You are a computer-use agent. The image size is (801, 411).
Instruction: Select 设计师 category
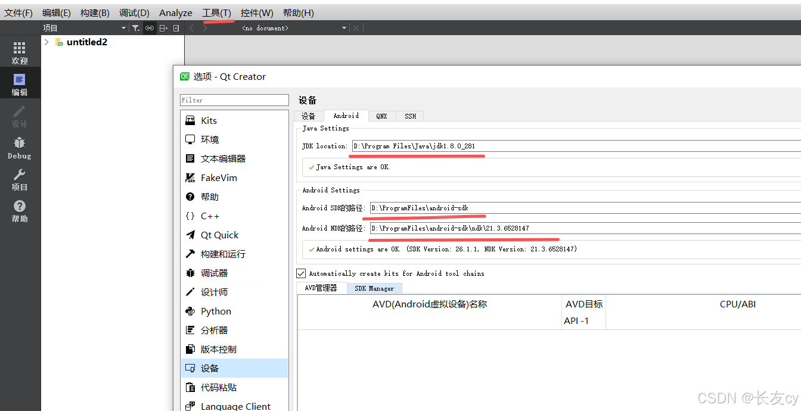pyautogui.click(x=234, y=292)
